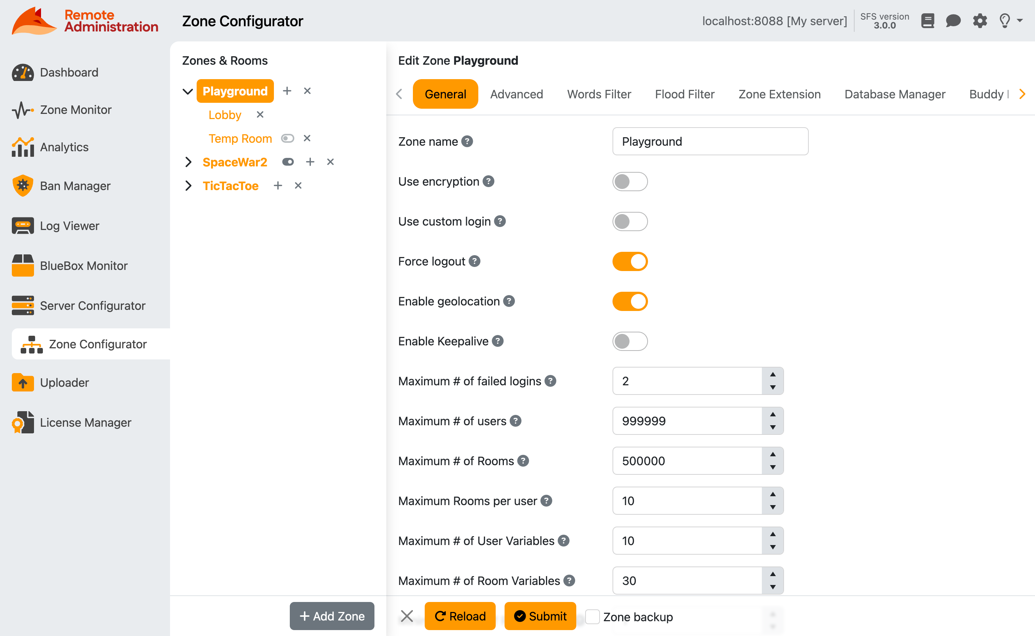Select the Zone Monitor tool
The width and height of the screenshot is (1035, 636).
click(76, 110)
